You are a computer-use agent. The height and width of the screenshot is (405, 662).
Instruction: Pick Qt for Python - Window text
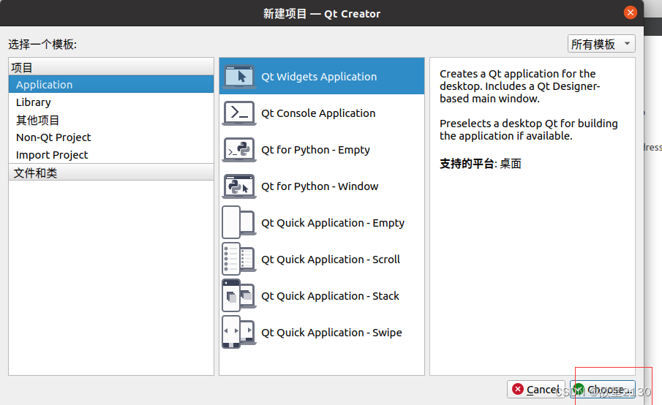pyautogui.click(x=320, y=186)
